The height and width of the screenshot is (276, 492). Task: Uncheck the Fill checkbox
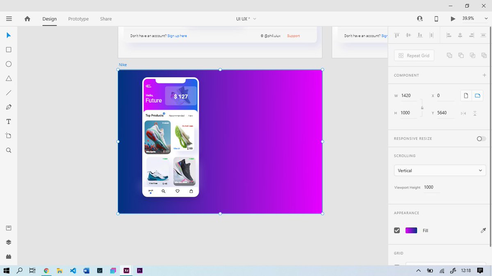[397, 231]
